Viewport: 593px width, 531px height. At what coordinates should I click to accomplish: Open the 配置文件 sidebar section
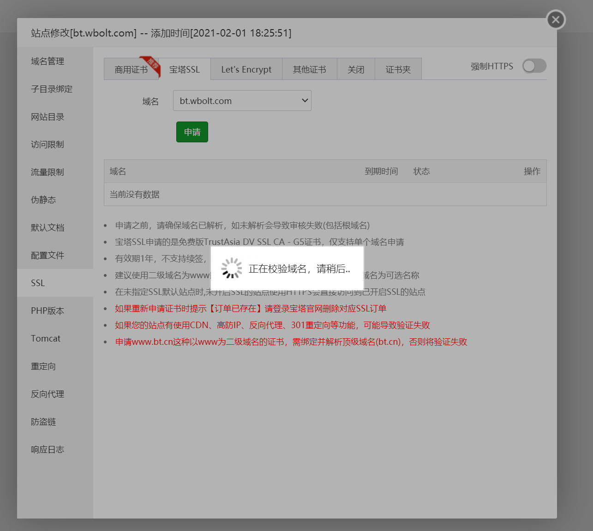tap(47, 255)
